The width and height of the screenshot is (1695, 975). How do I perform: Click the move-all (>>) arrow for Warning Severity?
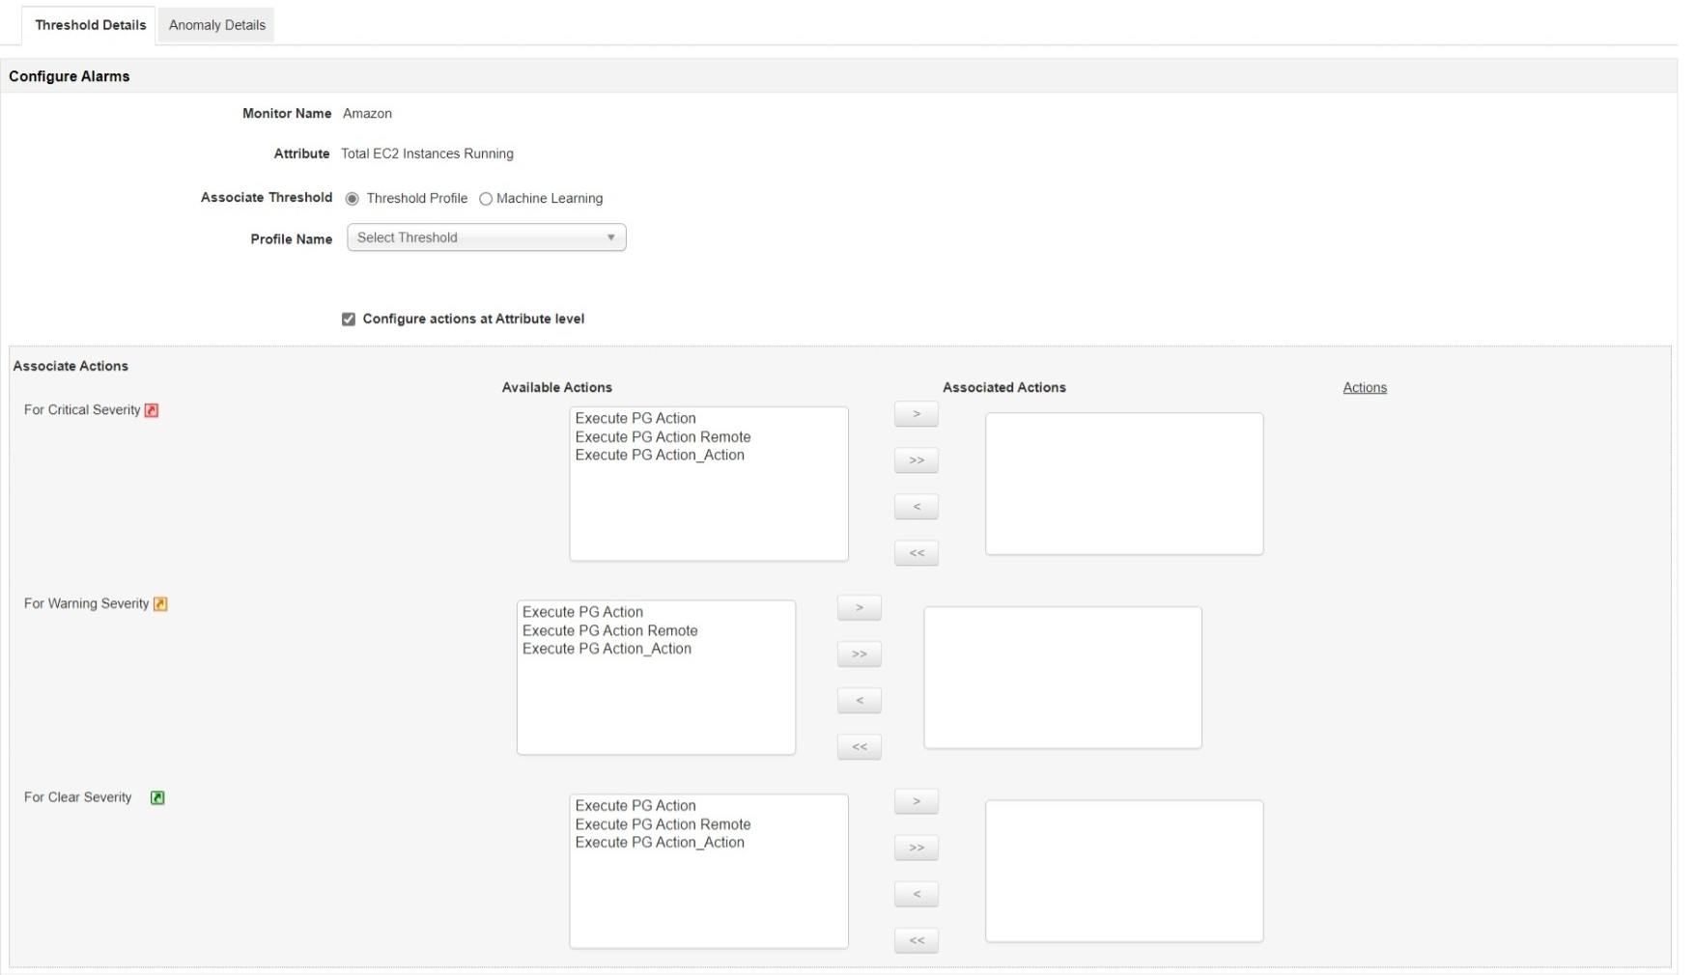(859, 654)
